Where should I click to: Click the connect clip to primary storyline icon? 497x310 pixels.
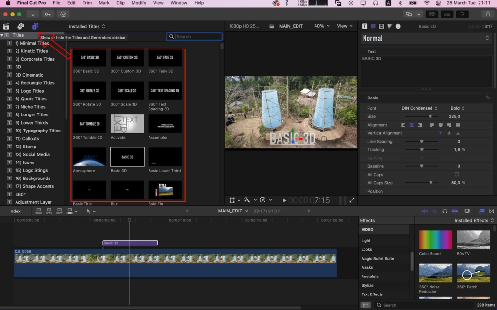point(39,211)
